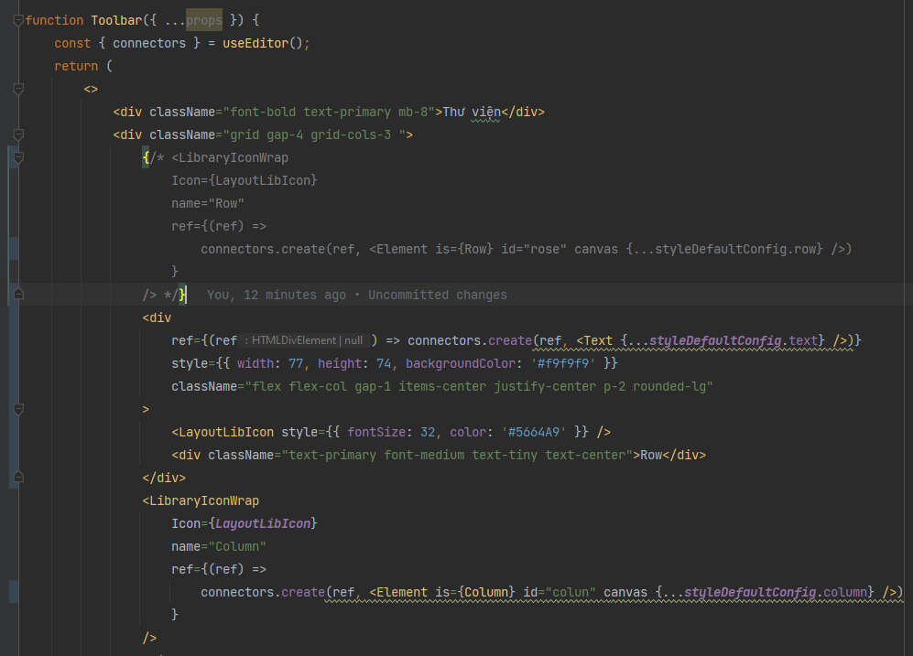This screenshot has width=913, height=656.
Task: Click the return keyword
Action: tap(76, 66)
